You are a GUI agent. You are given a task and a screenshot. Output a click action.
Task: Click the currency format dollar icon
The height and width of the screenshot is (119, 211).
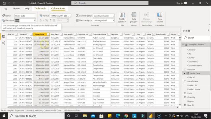(41, 20)
